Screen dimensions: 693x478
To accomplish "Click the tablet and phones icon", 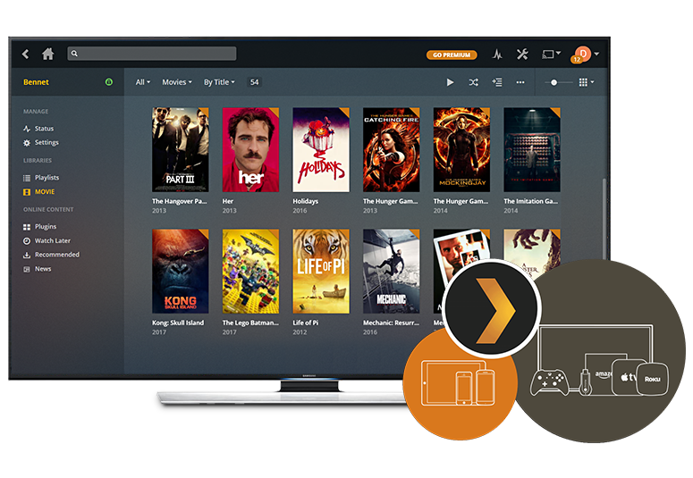I will click(458, 382).
